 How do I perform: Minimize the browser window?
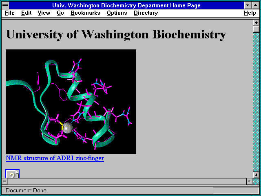248,5
